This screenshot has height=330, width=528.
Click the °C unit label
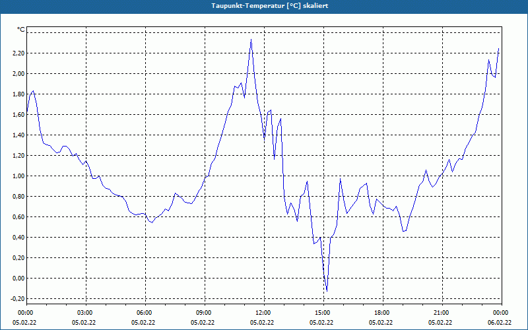[20, 30]
